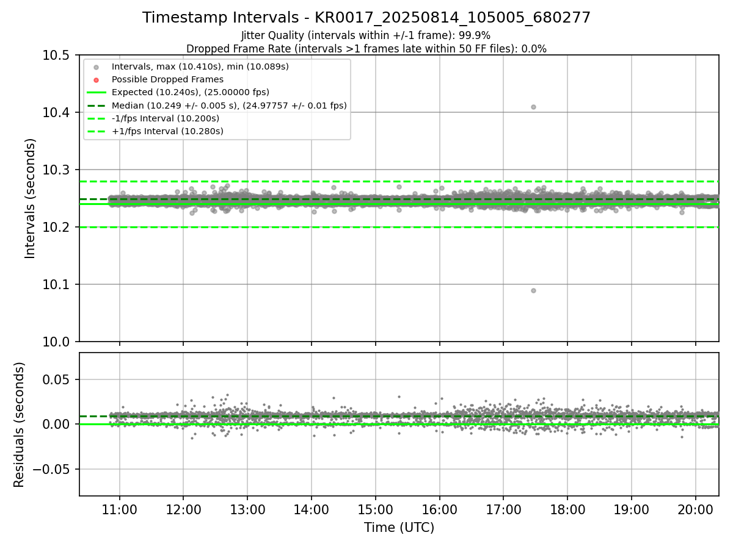Click the 12:00 x-axis tick label
The image size is (733, 549).
183,509
